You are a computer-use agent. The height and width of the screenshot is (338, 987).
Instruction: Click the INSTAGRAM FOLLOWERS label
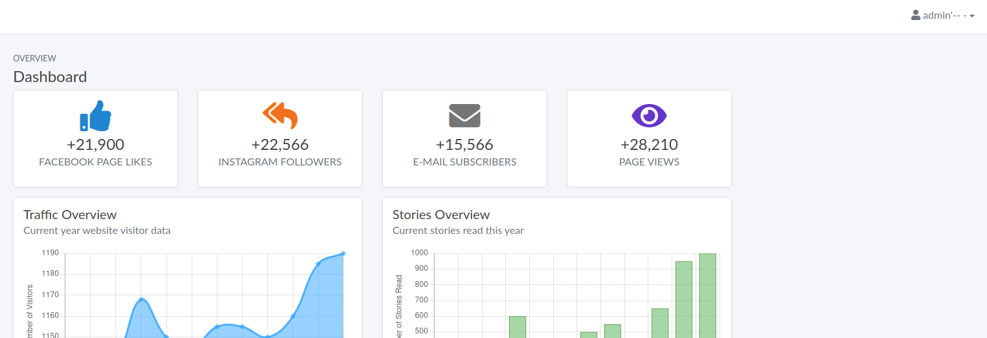click(280, 162)
